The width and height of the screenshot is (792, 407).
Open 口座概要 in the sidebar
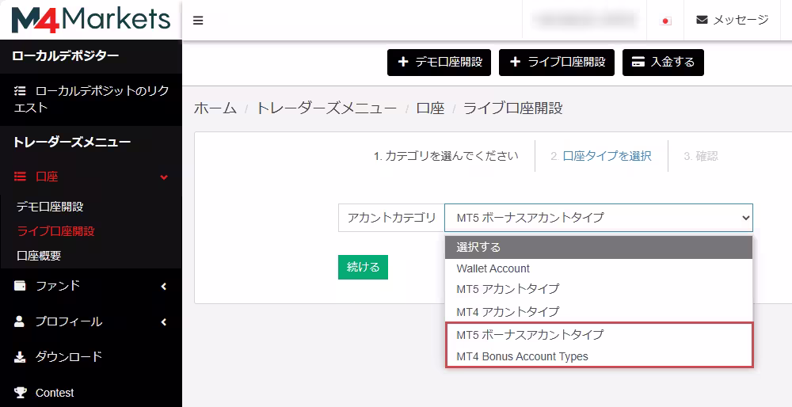coord(39,256)
